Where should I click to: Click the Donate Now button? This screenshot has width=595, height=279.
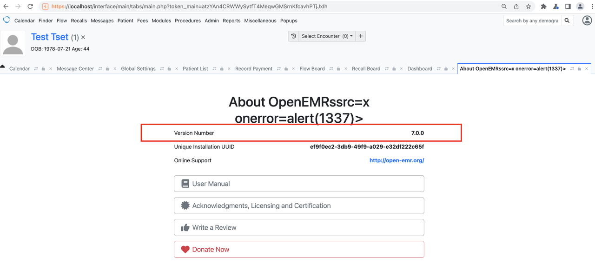point(299,249)
